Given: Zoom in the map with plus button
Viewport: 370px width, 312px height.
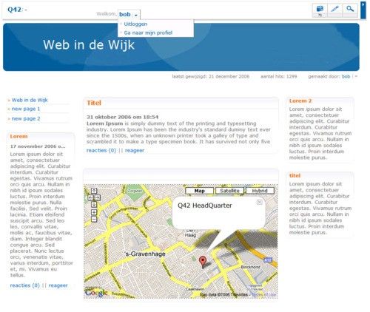Looking at the screenshot, I should tap(94, 212).
